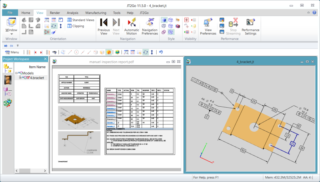The width and height of the screenshot is (320, 182).
Task: Collapse the Models tree node
Action: pyautogui.click(x=16, y=73)
